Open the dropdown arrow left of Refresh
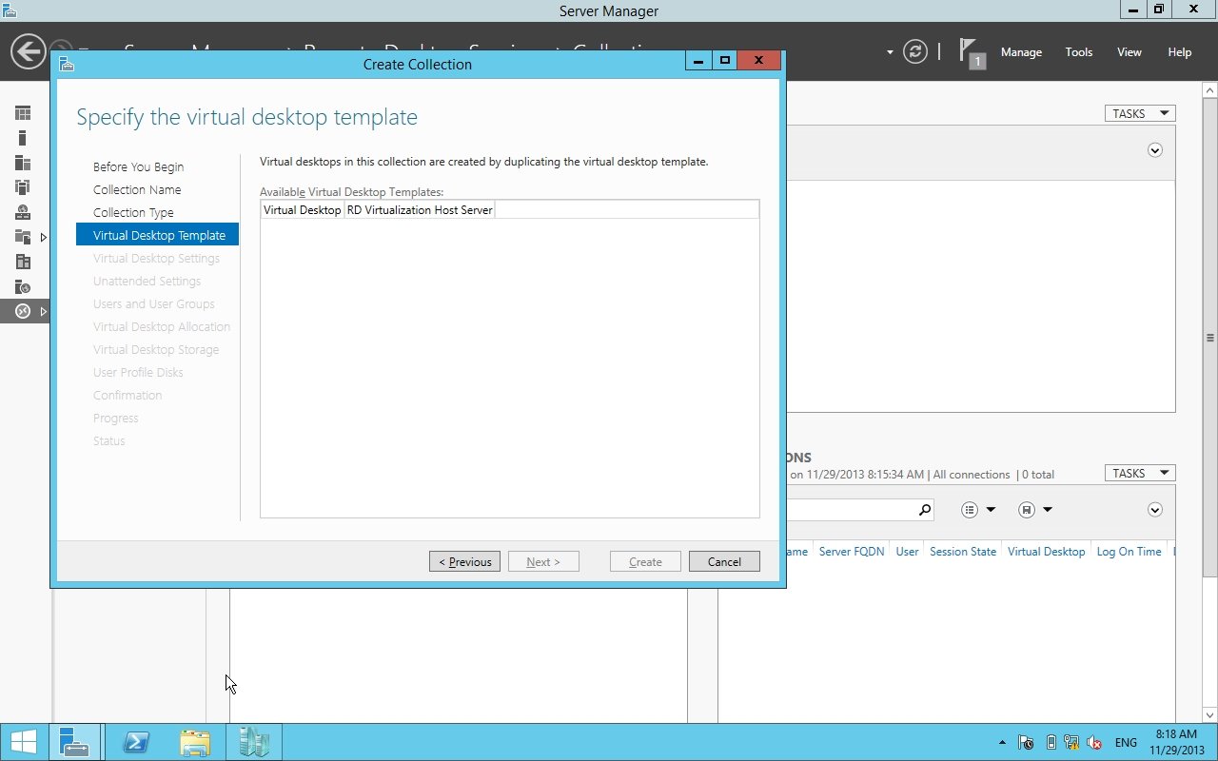Image resolution: width=1218 pixels, height=761 pixels. pos(890,52)
